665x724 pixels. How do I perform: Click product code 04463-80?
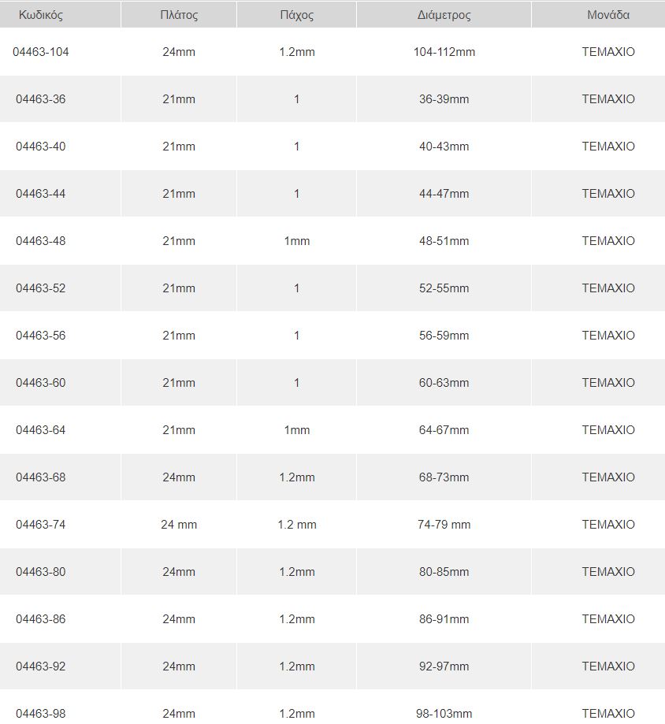tap(41, 572)
